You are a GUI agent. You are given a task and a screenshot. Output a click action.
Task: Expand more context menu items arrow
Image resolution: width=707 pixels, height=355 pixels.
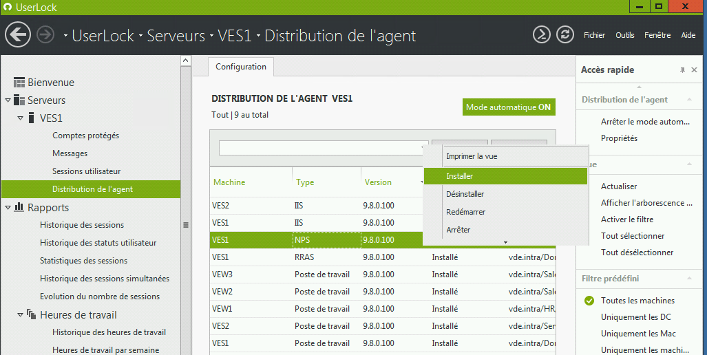tap(505, 242)
